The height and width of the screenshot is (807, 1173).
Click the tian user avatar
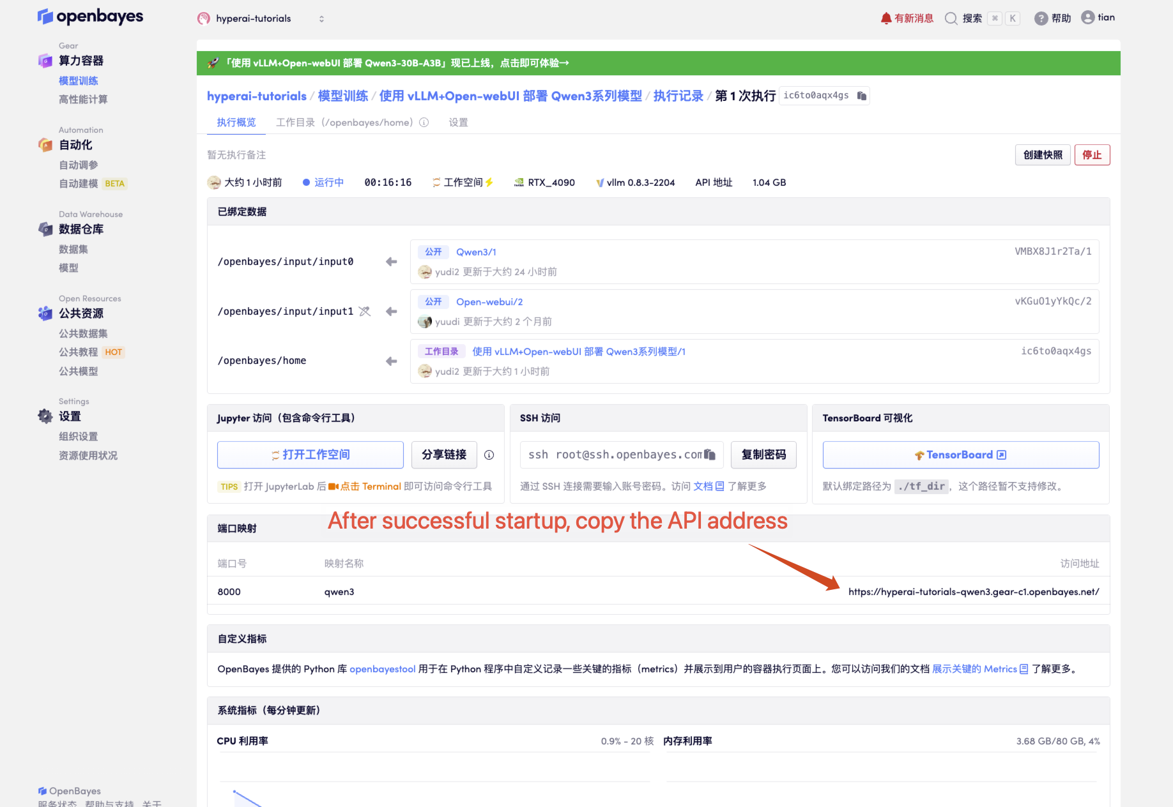pyautogui.click(x=1088, y=17)
